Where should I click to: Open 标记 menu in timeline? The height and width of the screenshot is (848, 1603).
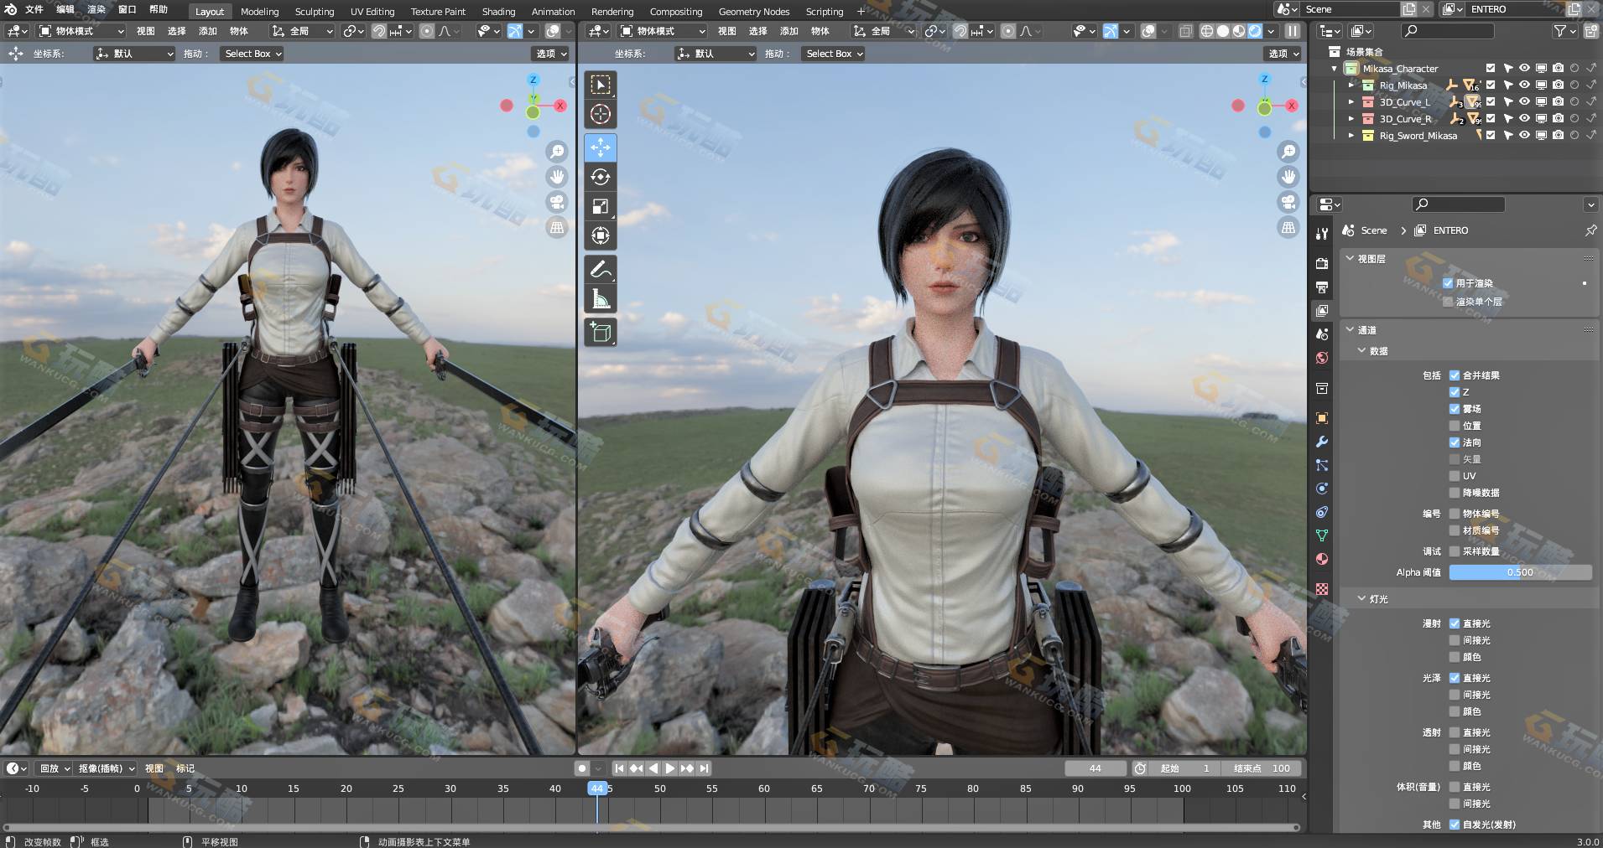(x=185, y=768)
